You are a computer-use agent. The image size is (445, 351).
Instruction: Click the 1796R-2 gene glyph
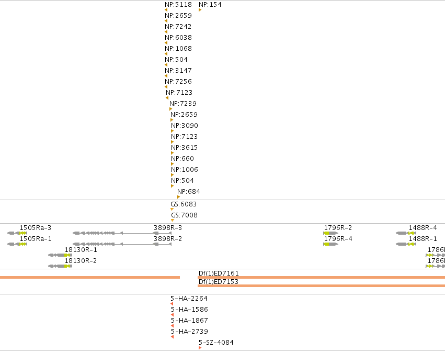pyautogui.click(x=330, y=233)
